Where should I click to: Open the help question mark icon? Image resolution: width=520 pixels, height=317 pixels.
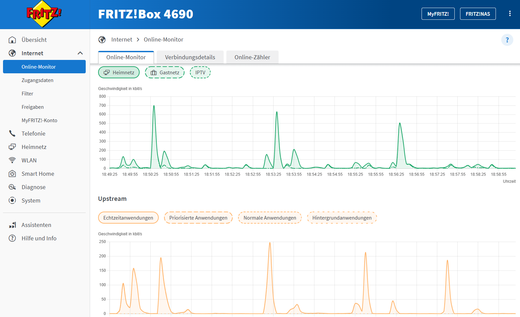click(507, 40)
